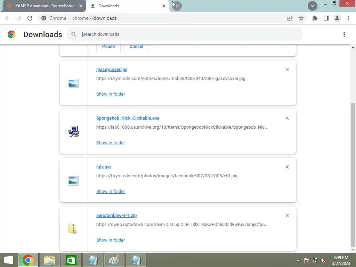Click the muted volume tray icon
This screenshot has width=356, height=267.
[x=323, y=260]
